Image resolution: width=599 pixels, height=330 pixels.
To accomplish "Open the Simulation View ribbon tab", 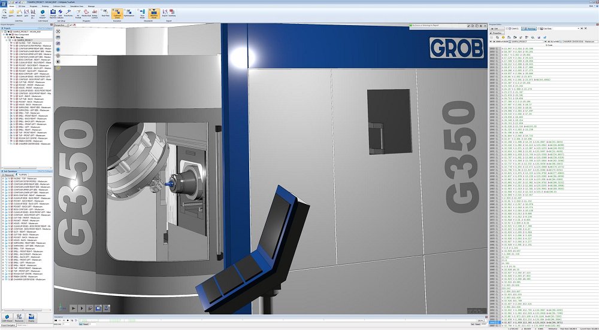I will click(77, 7).
